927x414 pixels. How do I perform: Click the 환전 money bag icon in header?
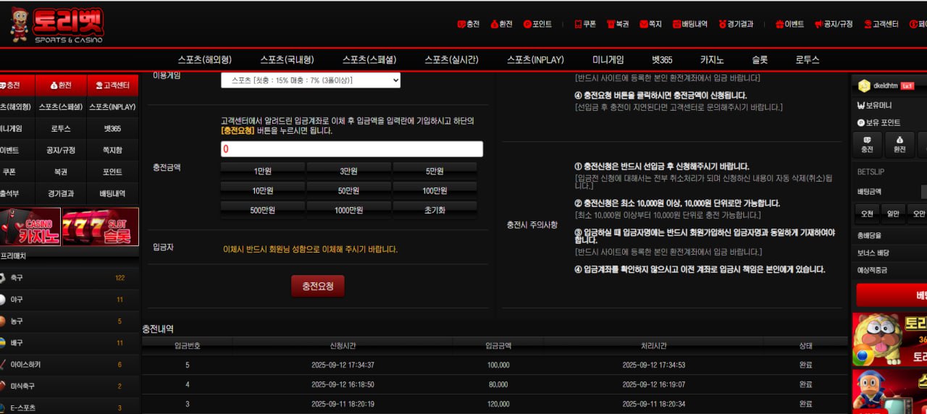(x=494, y=24)
